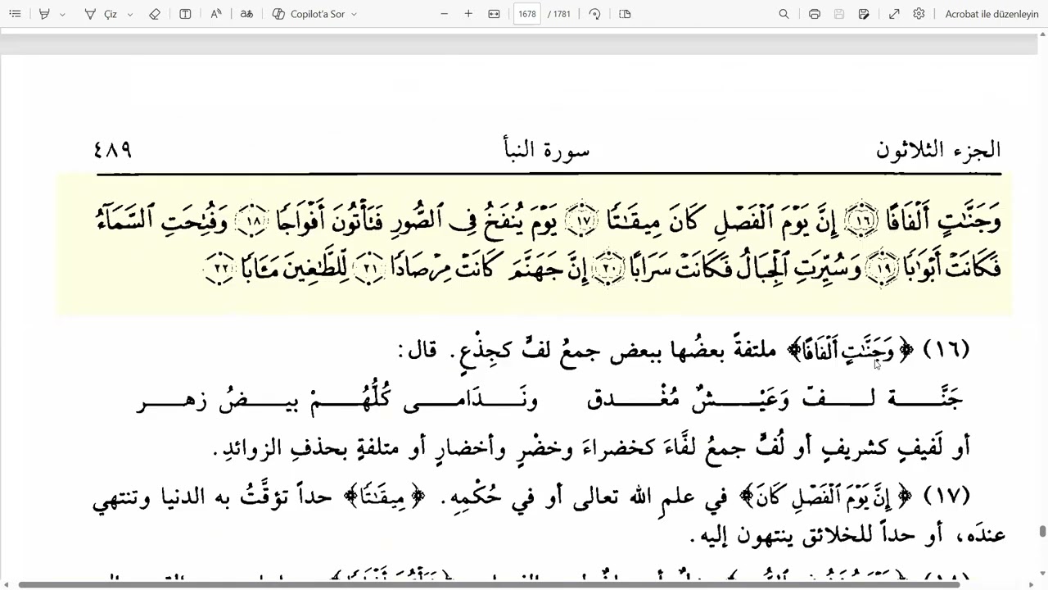Click the page number ٤٨٩ in header

pyautogui.click(x=113, y=150)
